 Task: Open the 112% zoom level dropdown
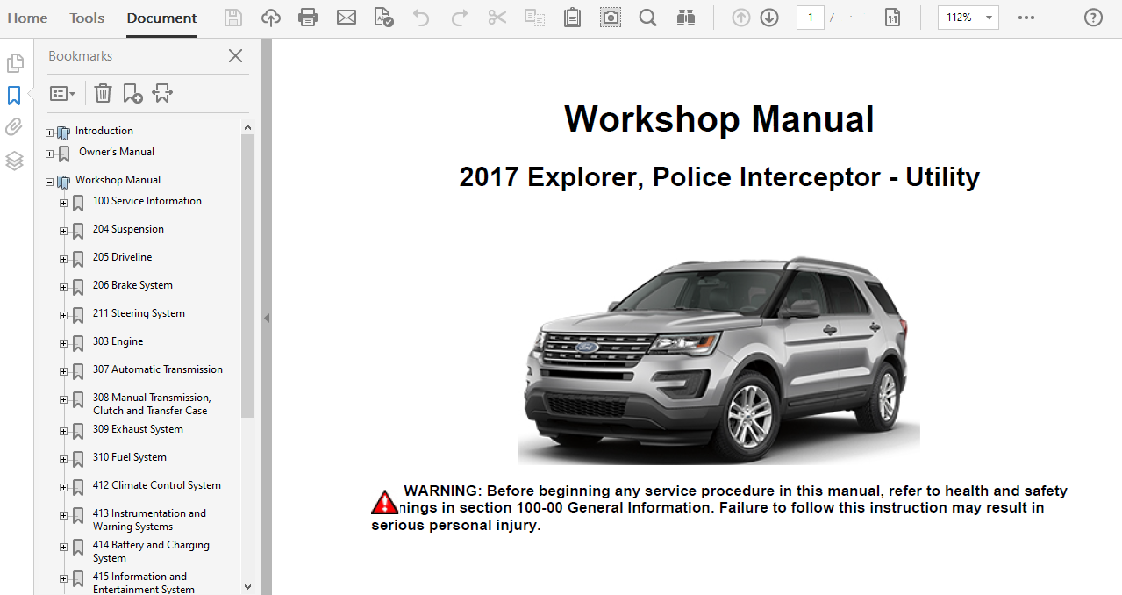click(x=990, y=18)
